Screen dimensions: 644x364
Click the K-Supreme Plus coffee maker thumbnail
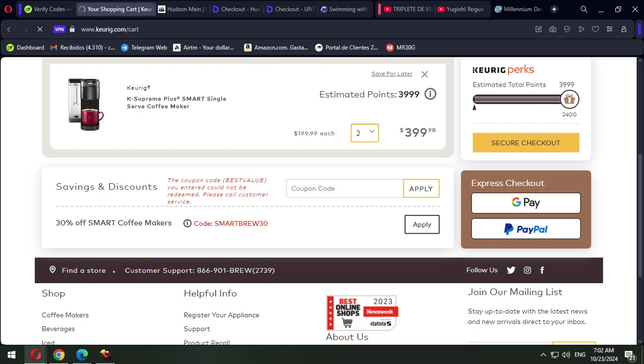click(x=86, y=104)
